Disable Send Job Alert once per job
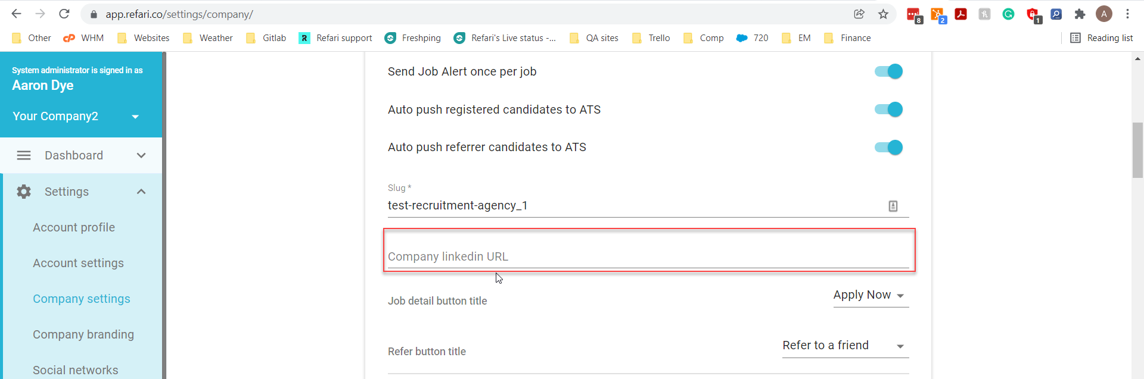 tap(888, 71)
